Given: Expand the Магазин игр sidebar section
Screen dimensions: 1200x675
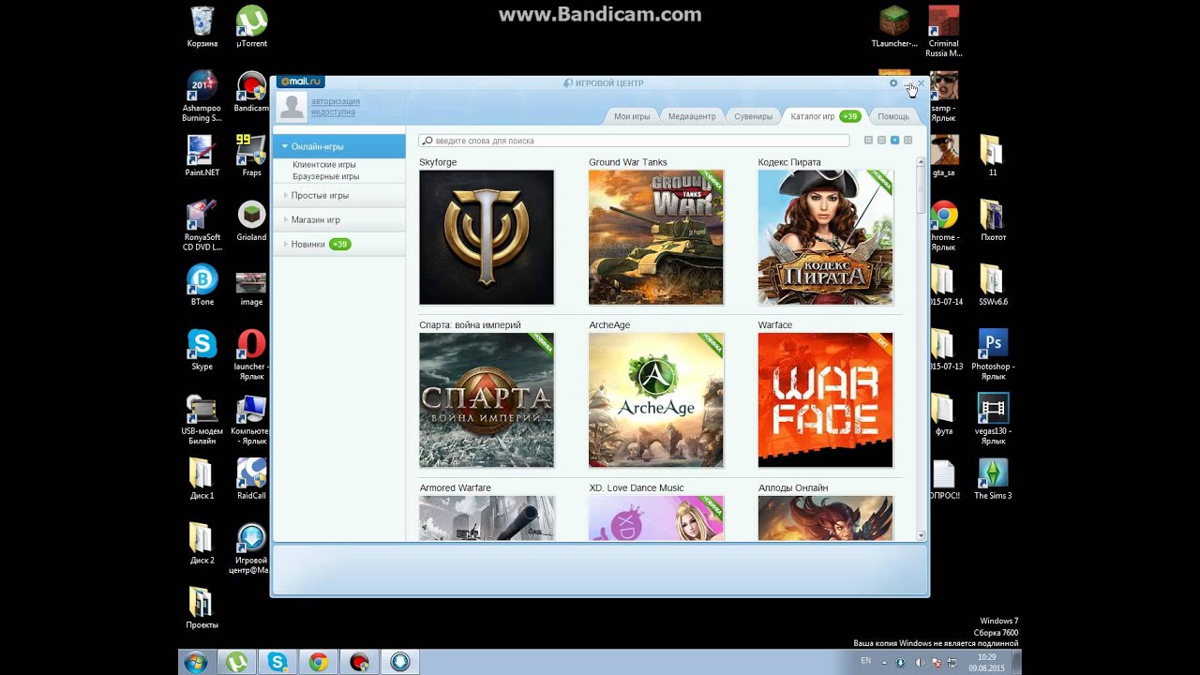Looking at the screenshot, I should pyautogui.click(x=338, y=219).
